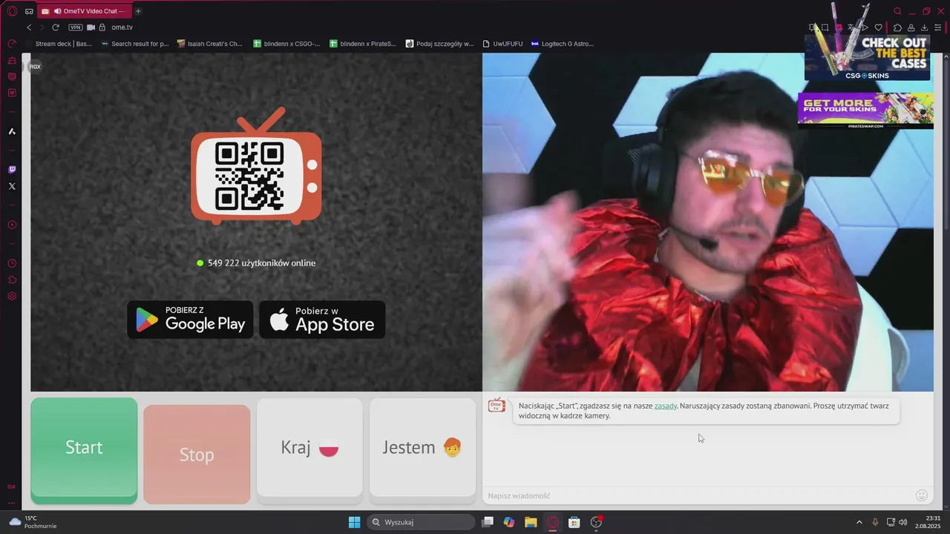Click the Wyszukaj taskbar search box
The image size is (950, 534).
422,522
